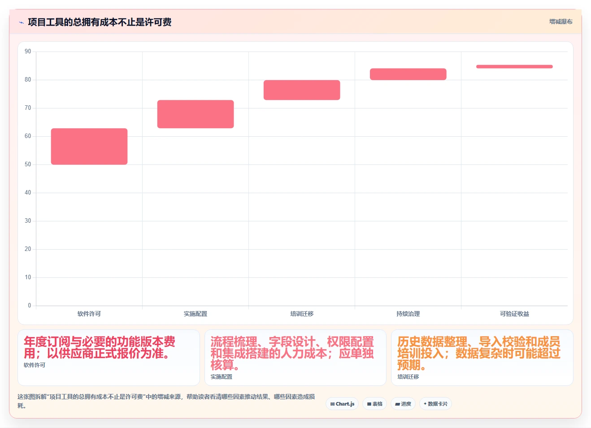Click the 软件许可 waterfall bar
591x428 pixels.
(x=89, y=147)
